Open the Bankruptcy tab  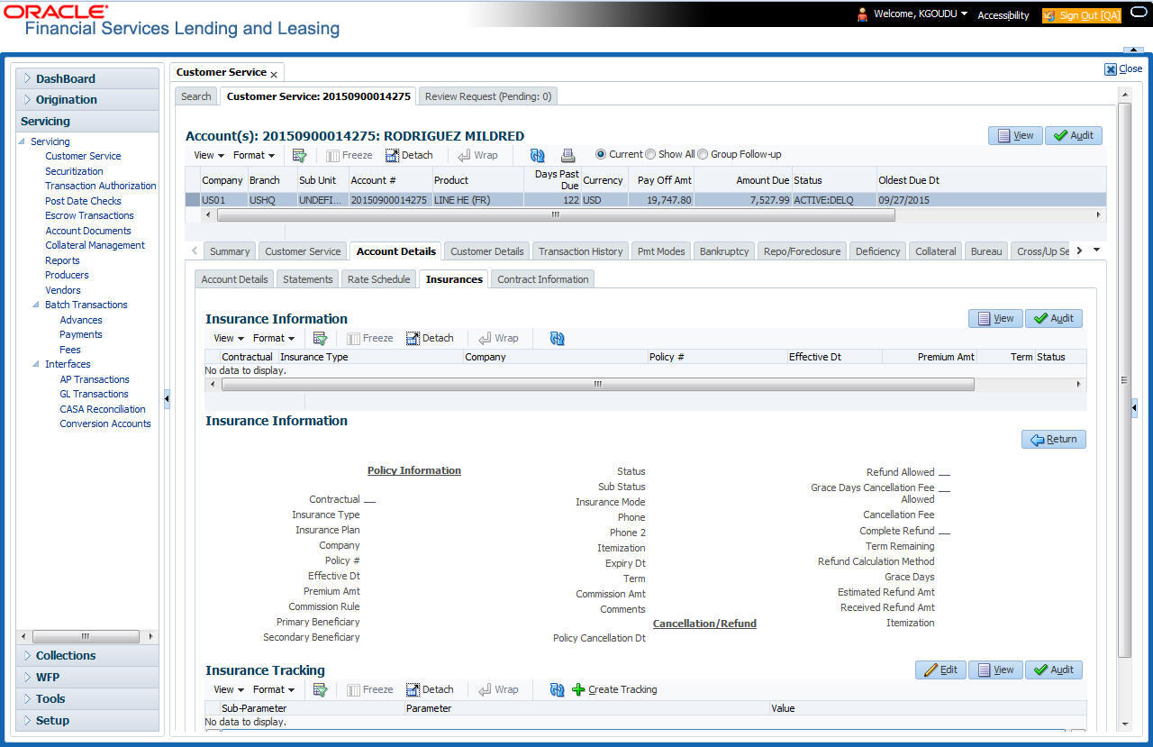[724, 251]
